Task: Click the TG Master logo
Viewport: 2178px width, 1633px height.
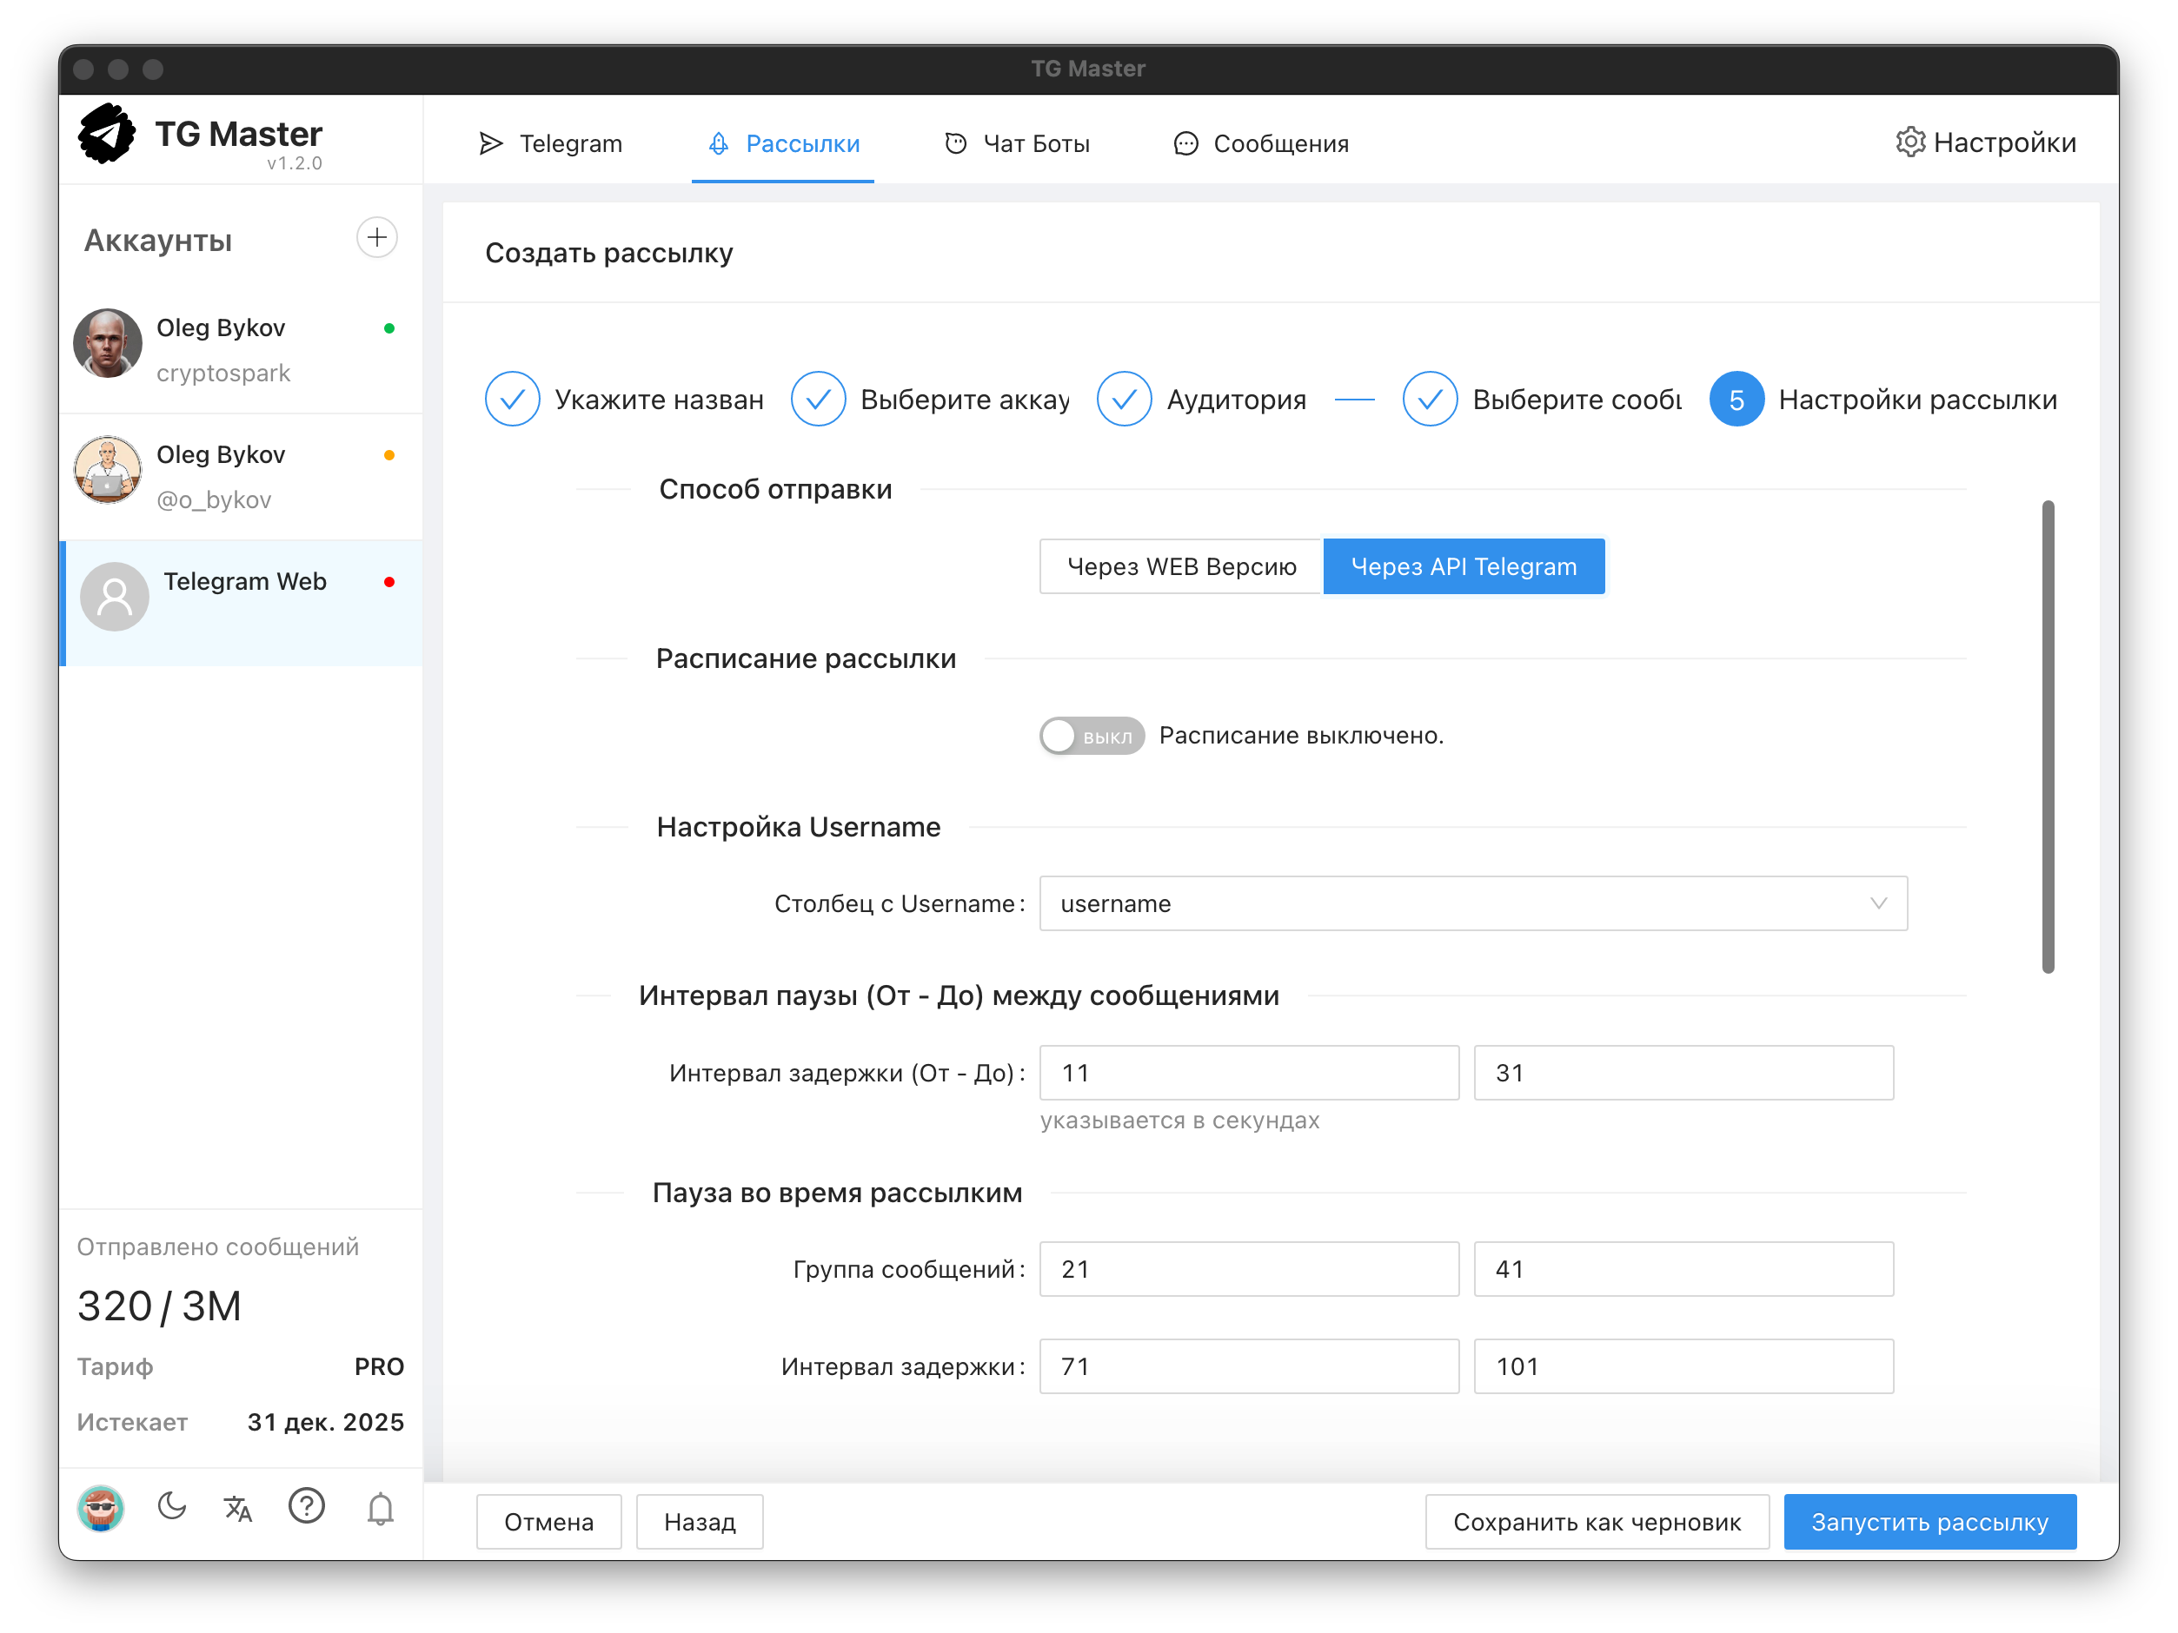Action: coord(107,134)
